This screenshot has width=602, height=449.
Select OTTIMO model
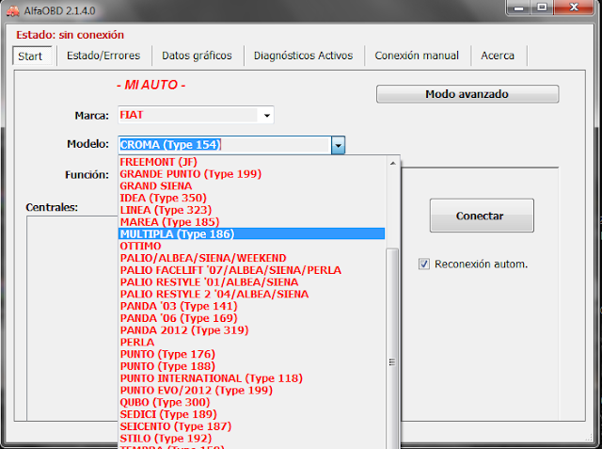click(251, 247)
